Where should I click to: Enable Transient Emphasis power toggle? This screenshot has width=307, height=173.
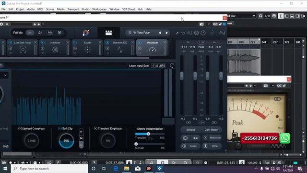coord(95,128)
